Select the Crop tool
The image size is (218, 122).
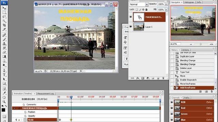4,25
